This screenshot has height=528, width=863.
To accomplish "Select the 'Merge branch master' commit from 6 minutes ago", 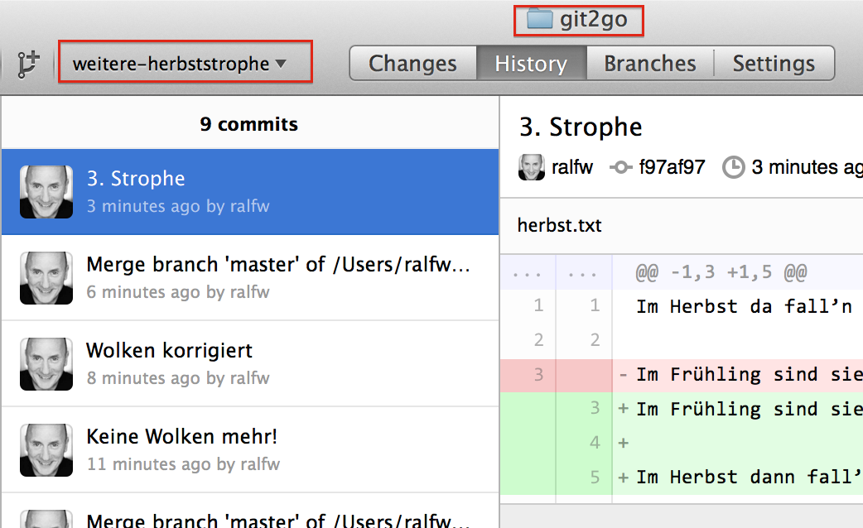I will [x=250, y=278].
